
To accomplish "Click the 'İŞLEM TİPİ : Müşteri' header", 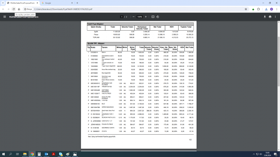I will [x=140, y=44].
